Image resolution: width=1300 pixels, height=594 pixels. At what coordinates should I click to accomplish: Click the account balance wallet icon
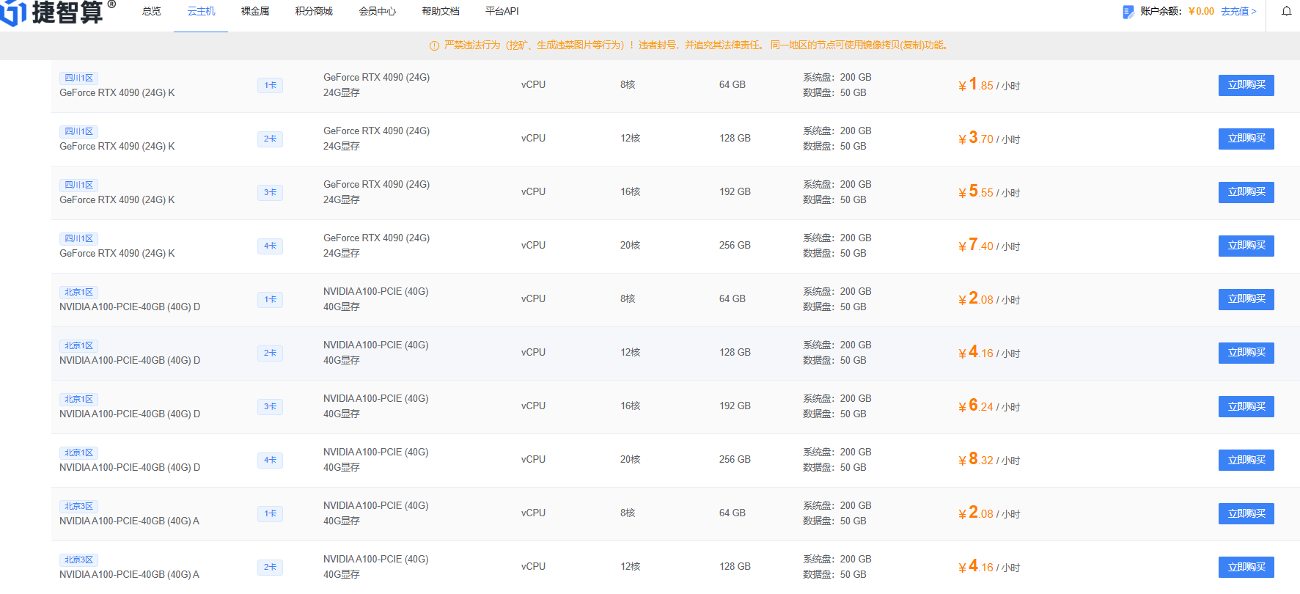pyautogui.click(x=1128, y=12)
